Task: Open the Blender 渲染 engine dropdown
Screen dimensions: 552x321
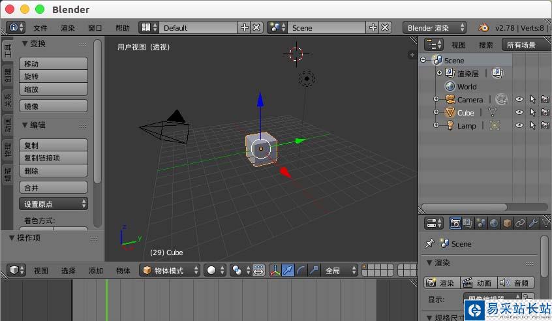Action: [435, 27]
